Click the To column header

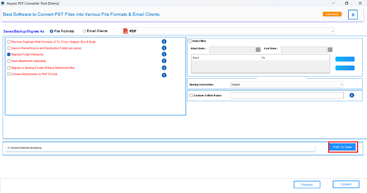pyautogui.click(x=295, y=58)
